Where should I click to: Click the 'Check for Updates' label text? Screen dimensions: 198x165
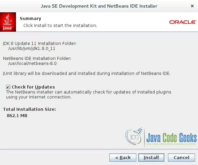pyautogui.click(x=33, y=87)
